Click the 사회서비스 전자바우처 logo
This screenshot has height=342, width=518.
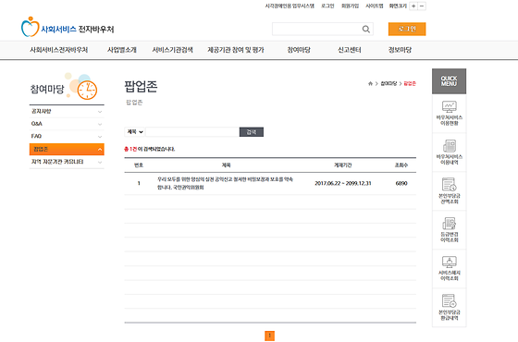coord(68,28)
